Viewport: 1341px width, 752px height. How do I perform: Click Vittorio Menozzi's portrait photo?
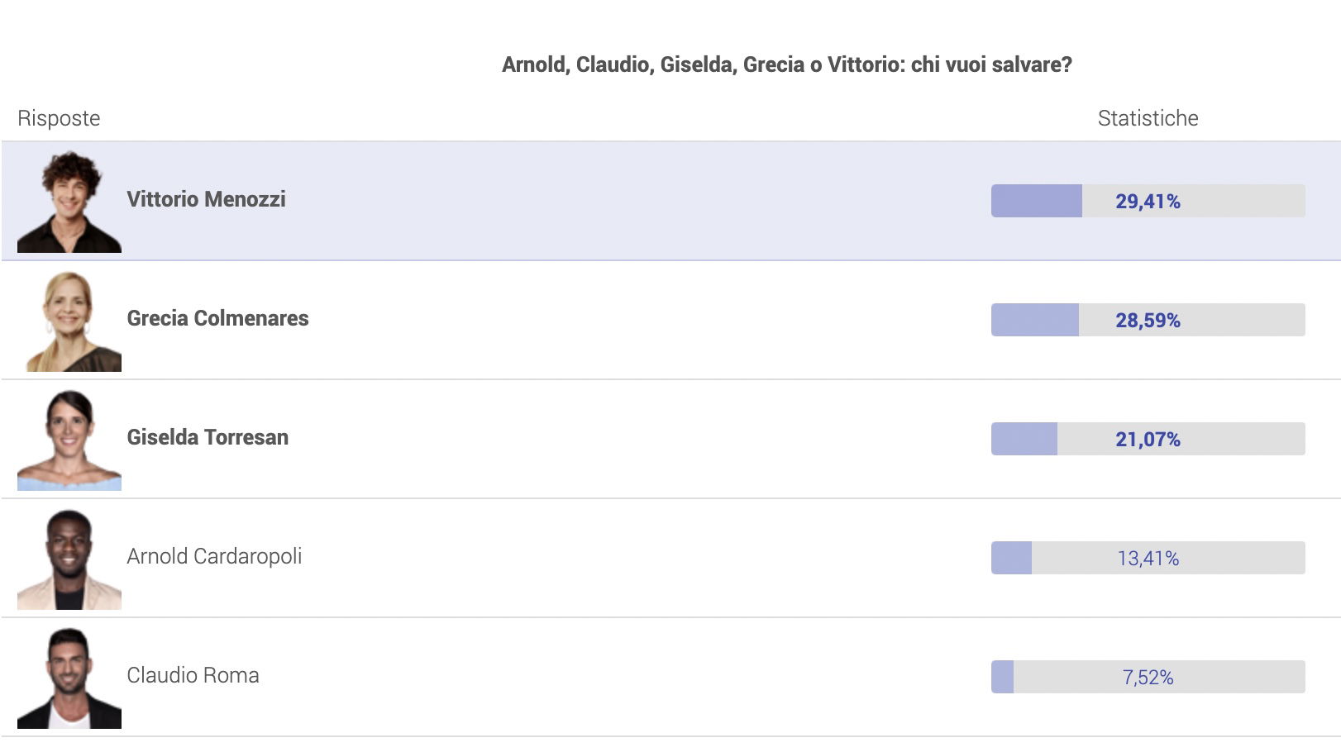pos(69,201)
